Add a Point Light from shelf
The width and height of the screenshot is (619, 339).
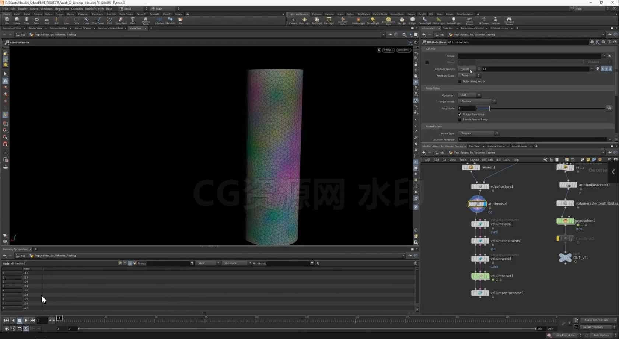click(304, 21)
